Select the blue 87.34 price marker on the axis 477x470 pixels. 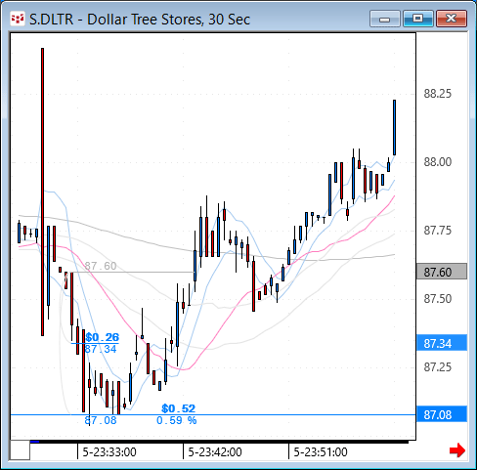(x=442, y=343)
